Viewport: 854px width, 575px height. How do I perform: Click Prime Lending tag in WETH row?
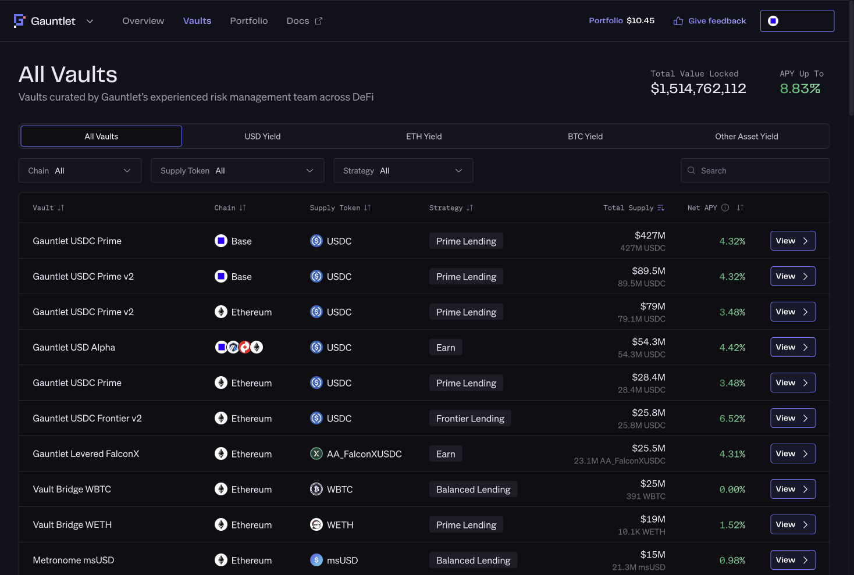tap(466, 524)
